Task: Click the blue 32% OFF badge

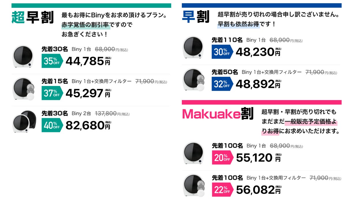Action: 222,84
